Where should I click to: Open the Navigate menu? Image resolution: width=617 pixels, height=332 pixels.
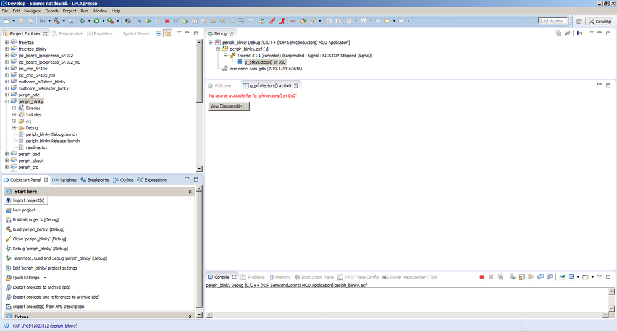32,11
